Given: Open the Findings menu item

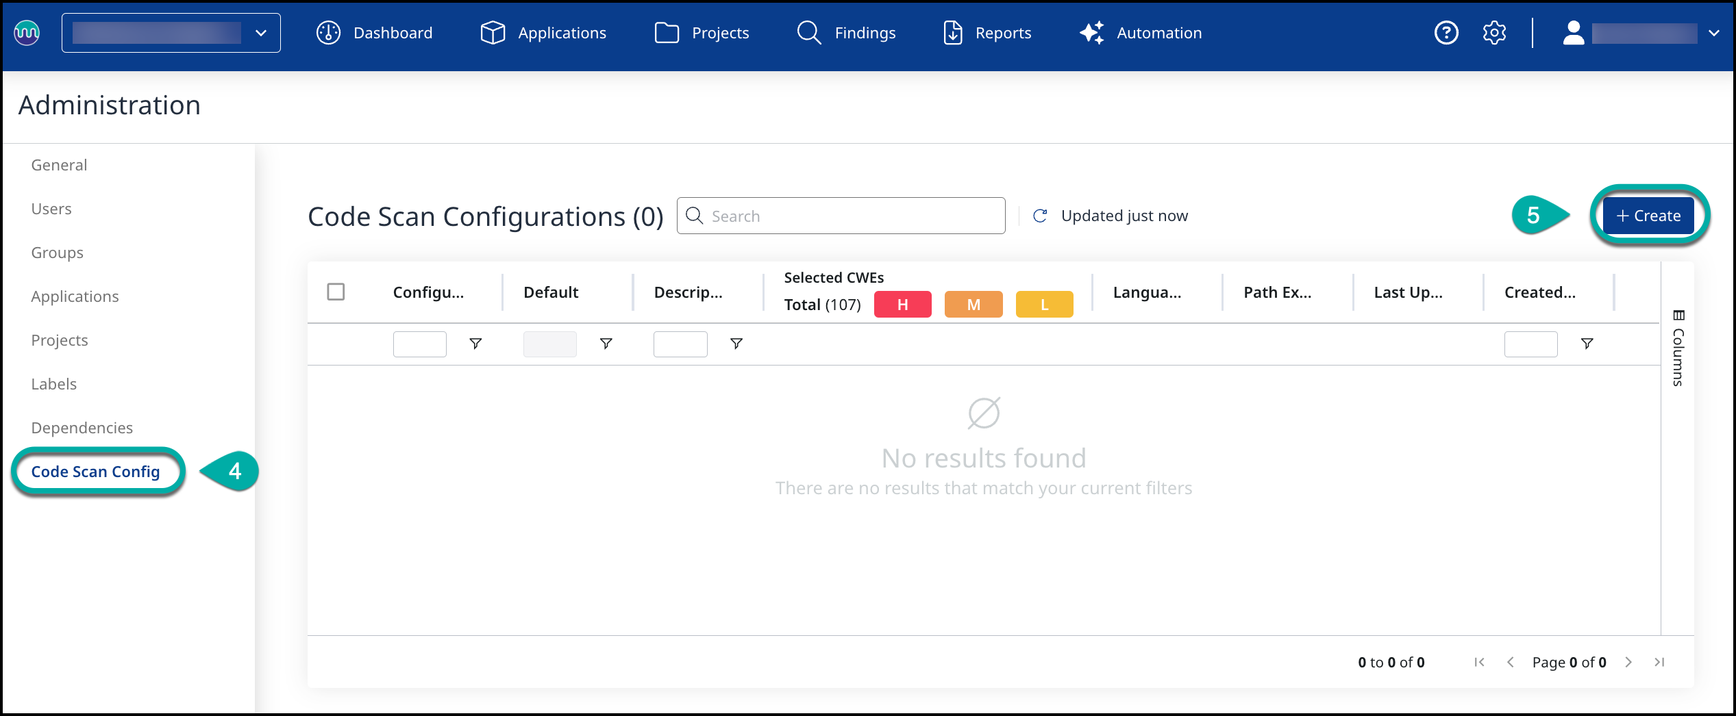Looking at the screenshot, I should [x=847, y=33].
